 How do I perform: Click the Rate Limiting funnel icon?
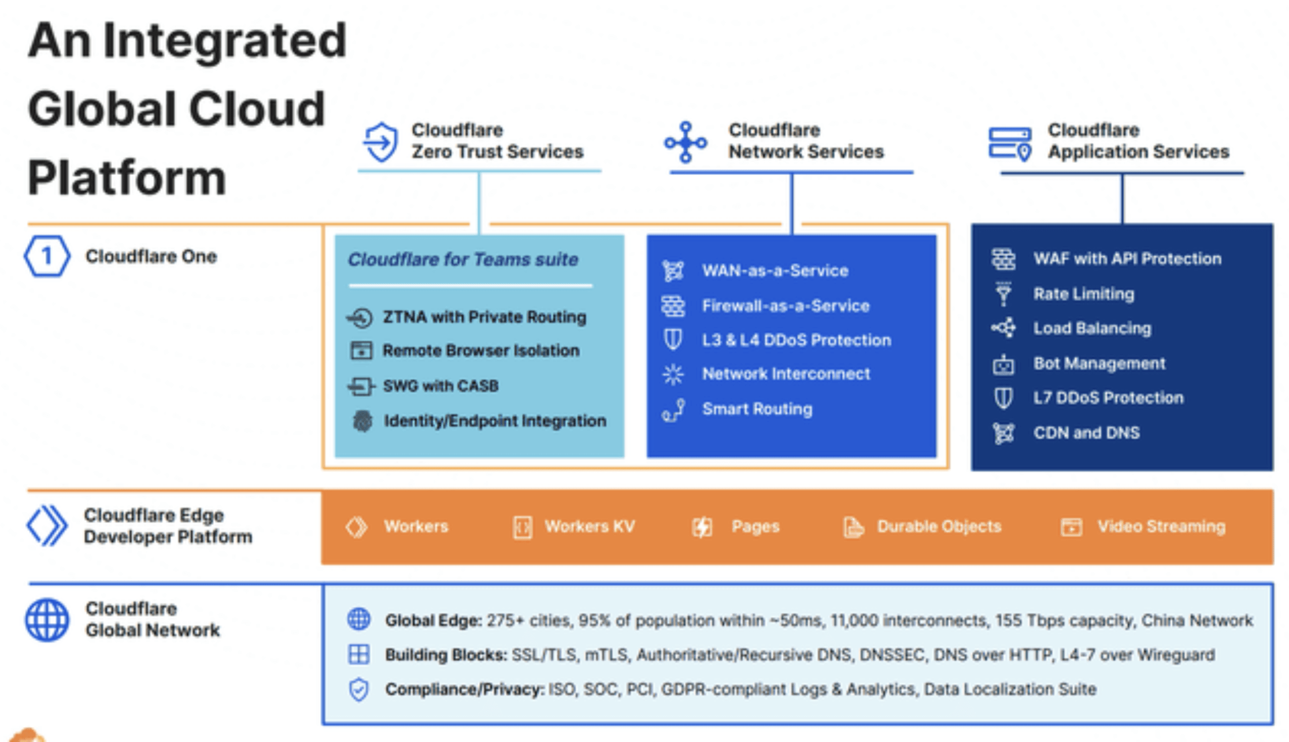(x=1003, y=293)
